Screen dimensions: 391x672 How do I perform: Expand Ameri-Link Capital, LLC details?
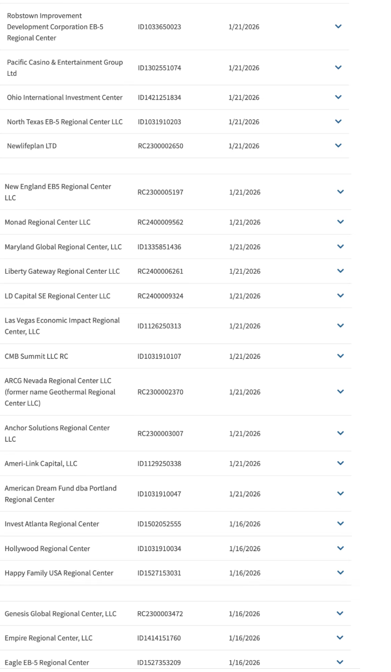[x=341, y=464]
